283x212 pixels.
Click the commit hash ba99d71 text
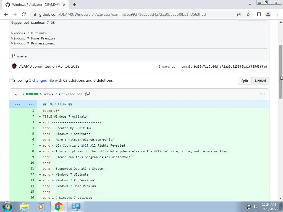click(230, 67)
